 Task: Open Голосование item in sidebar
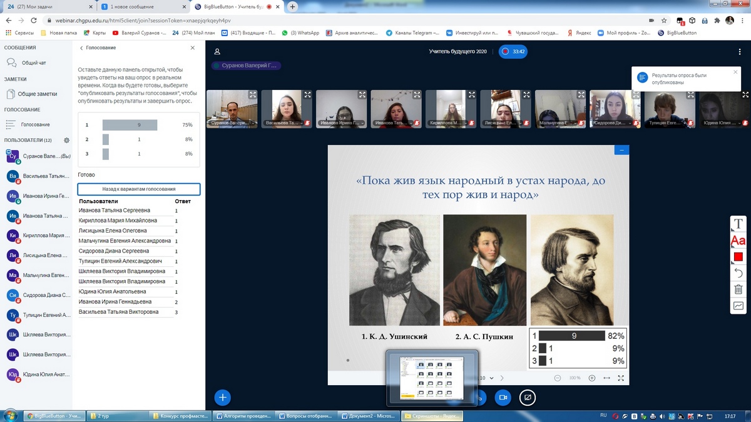point(36,124)
